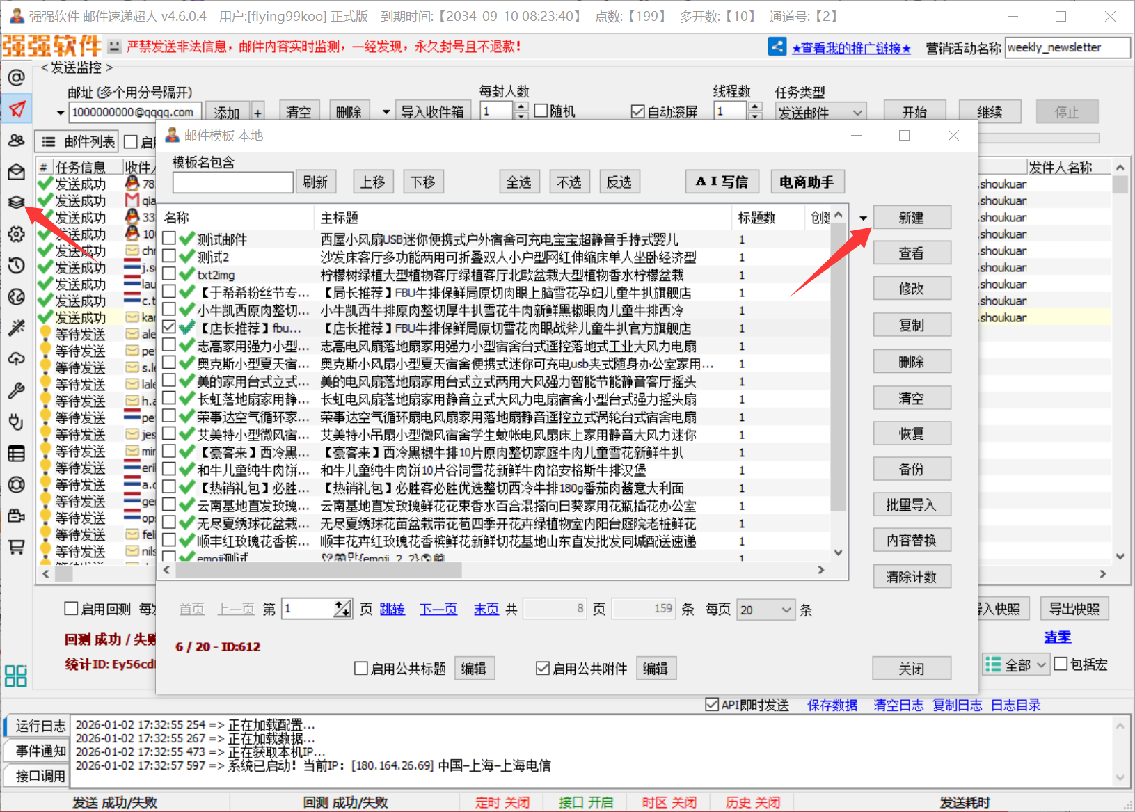Click the paper plane send monitor icon

pos(17,109)
